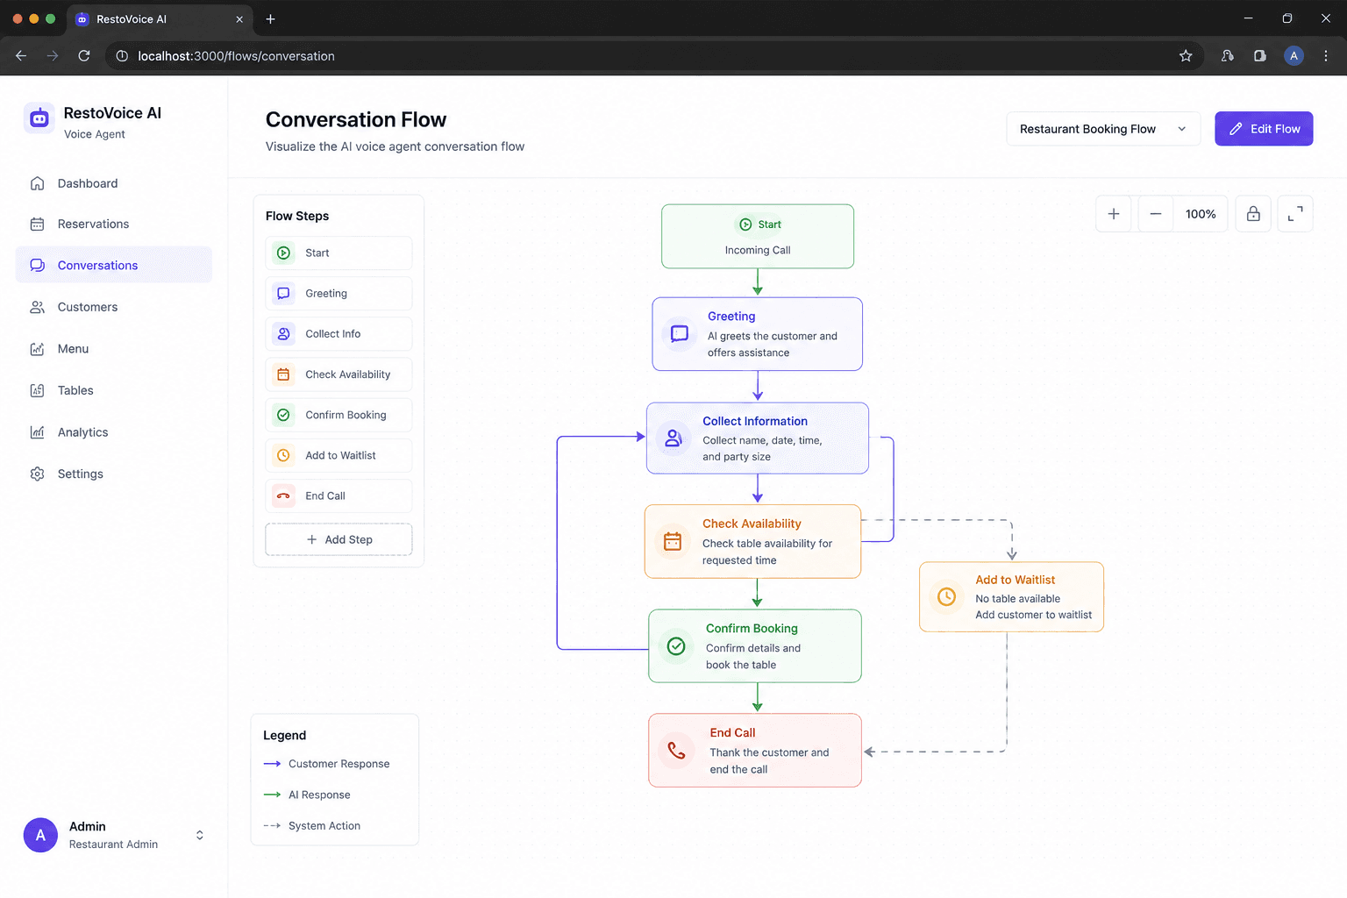Click the chat icon in Greeting node

pyautogui.click(x=680, y=334)
